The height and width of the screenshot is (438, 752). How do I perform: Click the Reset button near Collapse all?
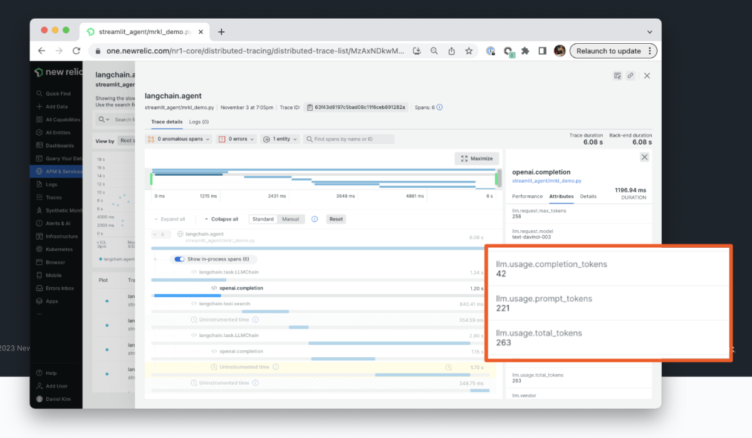(335, 219)
